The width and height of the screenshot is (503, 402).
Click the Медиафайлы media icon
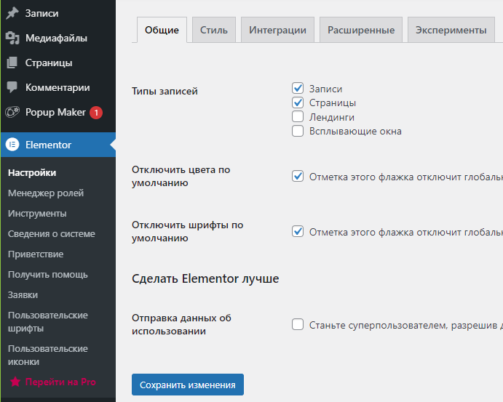pos(12,38)
